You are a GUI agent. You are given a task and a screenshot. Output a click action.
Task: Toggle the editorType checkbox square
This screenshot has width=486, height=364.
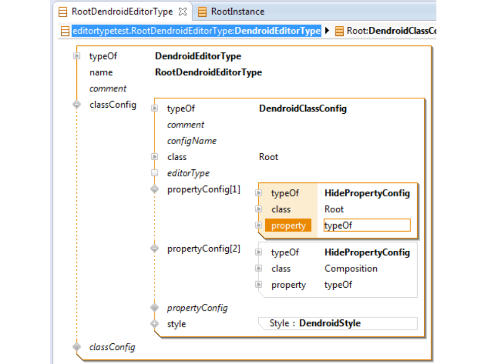click(x=155, y=173)
